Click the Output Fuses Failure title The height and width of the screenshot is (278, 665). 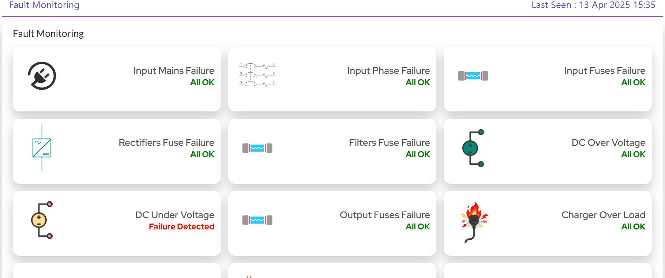pos(385,215)
